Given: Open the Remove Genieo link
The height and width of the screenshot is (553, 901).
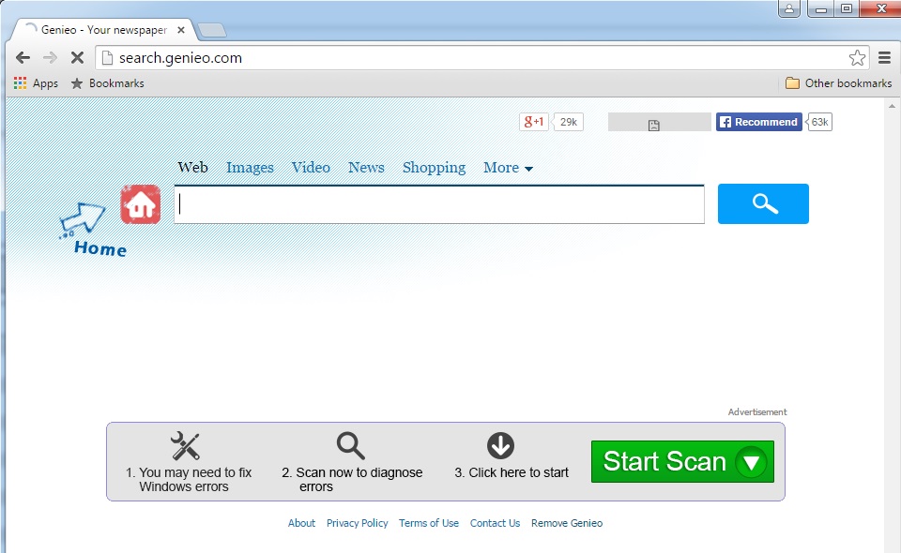Looking at the screenshot, I should (x=567, y=523).
